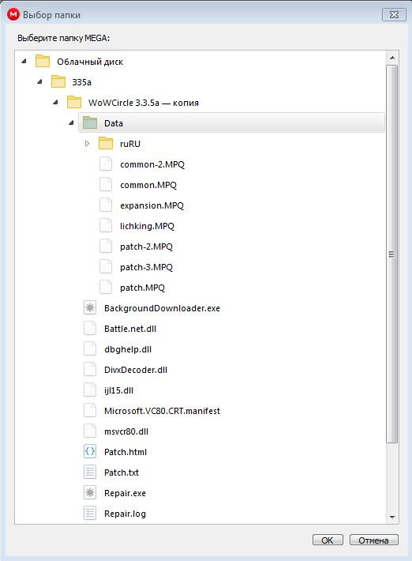Select the Battle.net.dll file name

point(130,329)
